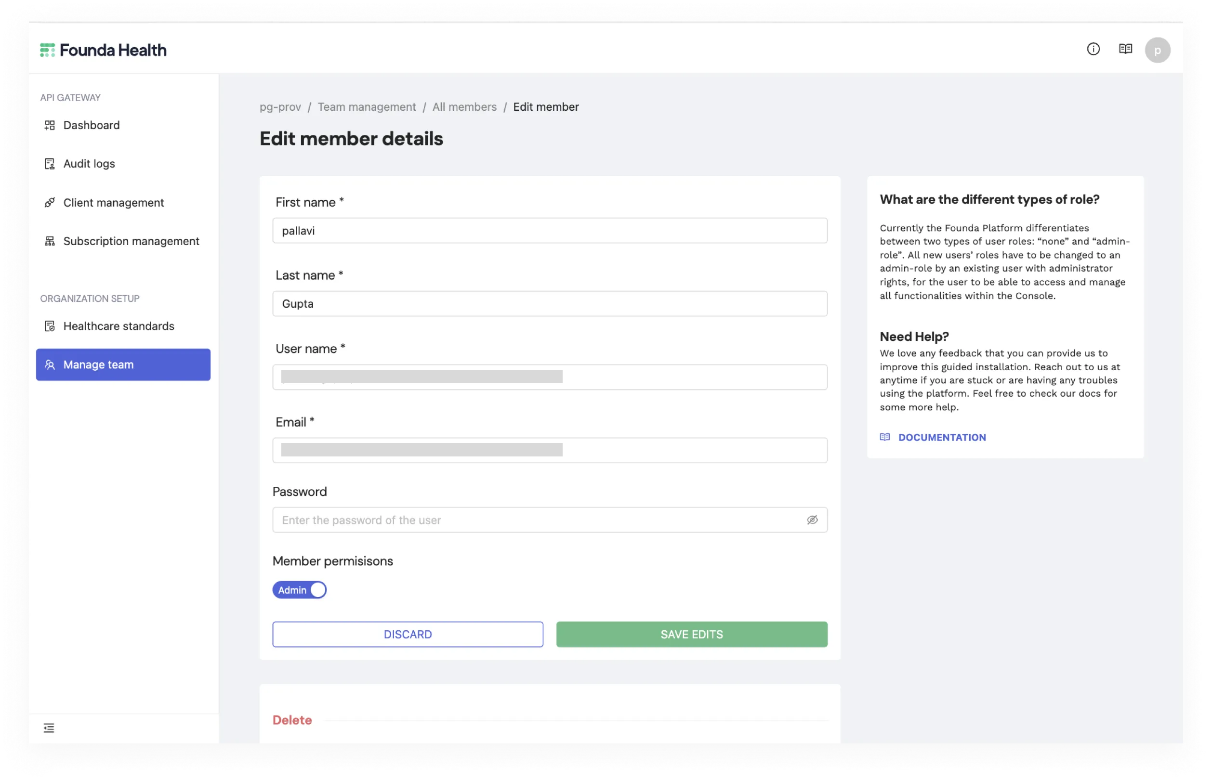Go to All members breadcrumb

pos(465,107)
